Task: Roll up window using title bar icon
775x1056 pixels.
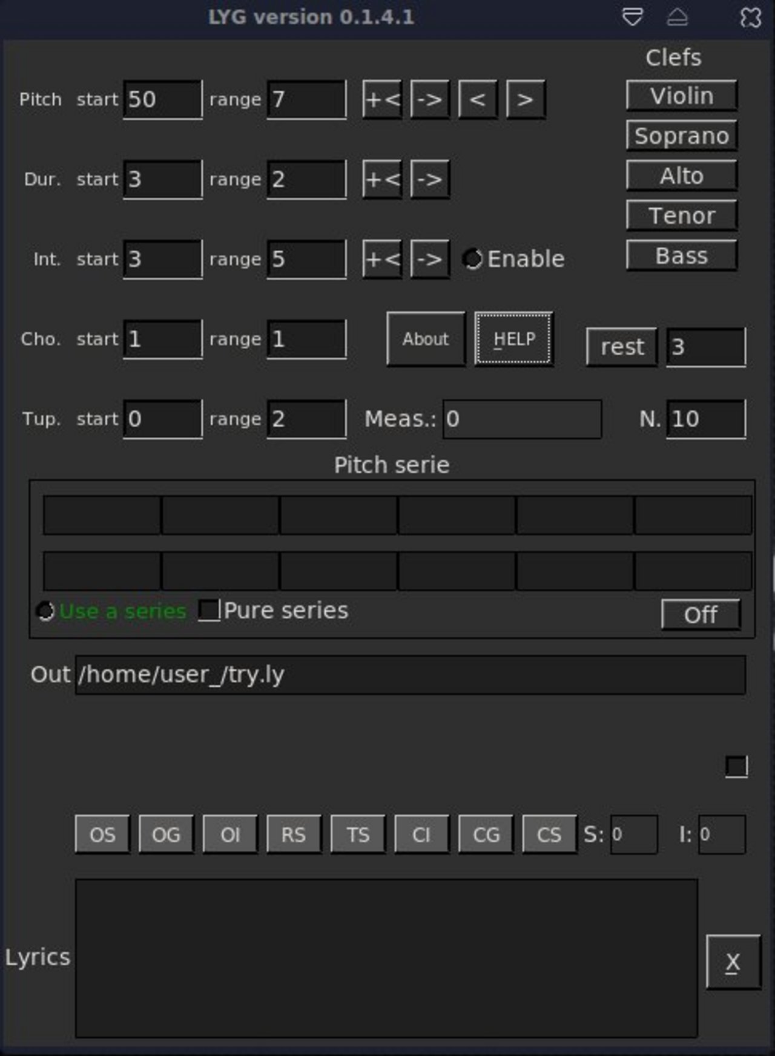Action: coord(678,18)
